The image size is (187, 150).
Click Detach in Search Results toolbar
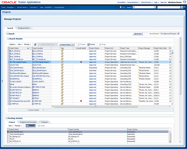[91, 45]
